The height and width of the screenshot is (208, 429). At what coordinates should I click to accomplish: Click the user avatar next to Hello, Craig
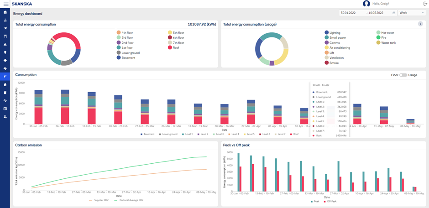coord(366,4)
